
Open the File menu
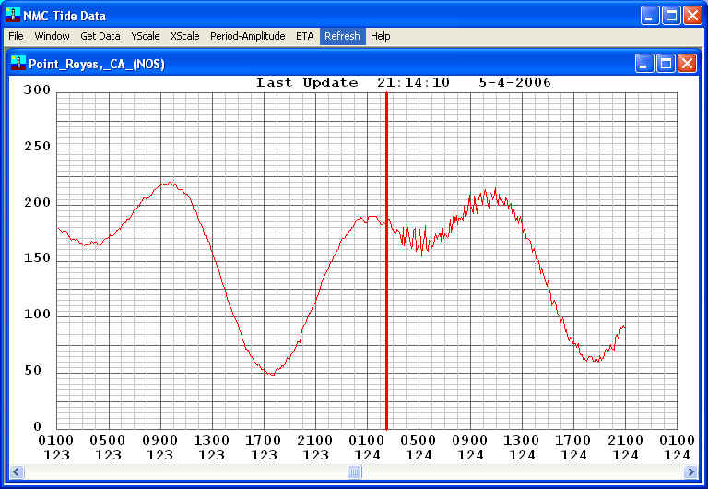pos(16,36)
